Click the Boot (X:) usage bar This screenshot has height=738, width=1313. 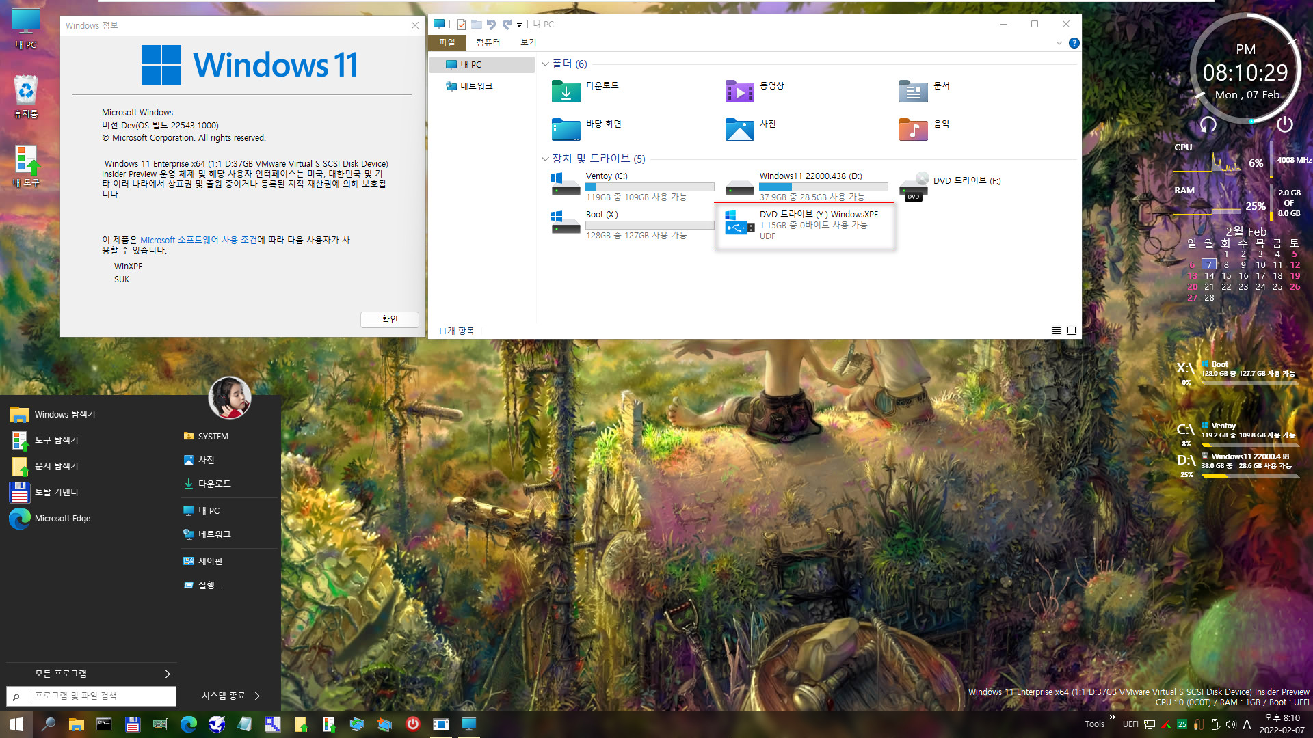650,225
